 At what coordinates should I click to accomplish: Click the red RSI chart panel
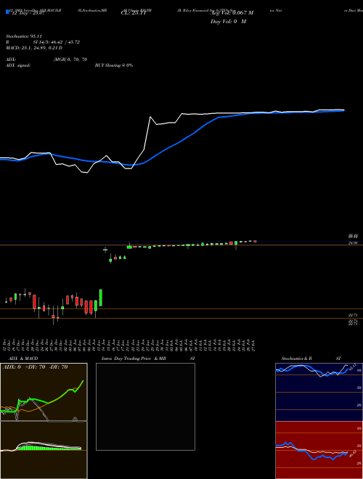click(319, 450)
